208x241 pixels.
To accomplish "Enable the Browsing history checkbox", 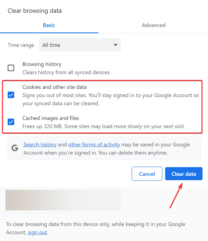I will (11, 68).
